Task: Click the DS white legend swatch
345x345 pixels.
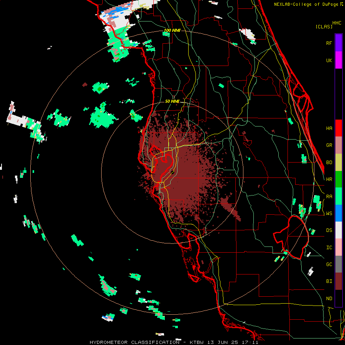Action: click(x=338, y=230)
